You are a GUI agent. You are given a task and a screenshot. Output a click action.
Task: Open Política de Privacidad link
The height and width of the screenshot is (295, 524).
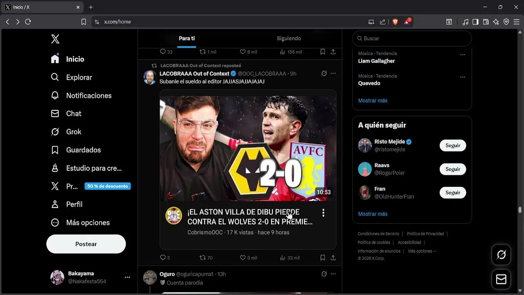coord(425,234)
